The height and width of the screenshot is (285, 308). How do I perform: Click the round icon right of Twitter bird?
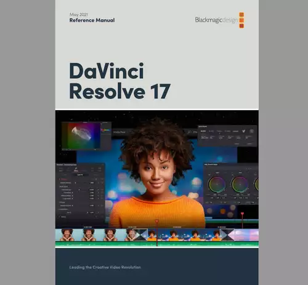coord(251,131)
